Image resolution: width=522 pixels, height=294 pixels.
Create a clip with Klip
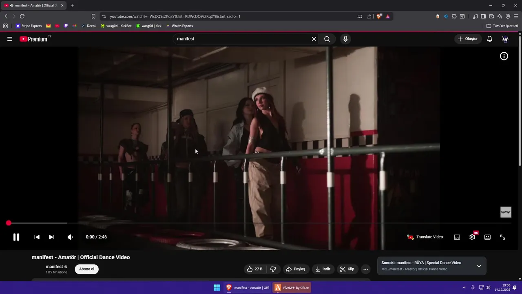347,269
